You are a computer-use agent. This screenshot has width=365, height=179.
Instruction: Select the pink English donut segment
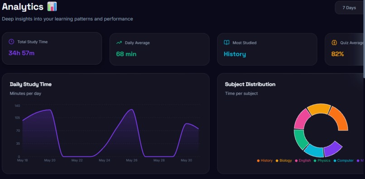click(302, 119)
